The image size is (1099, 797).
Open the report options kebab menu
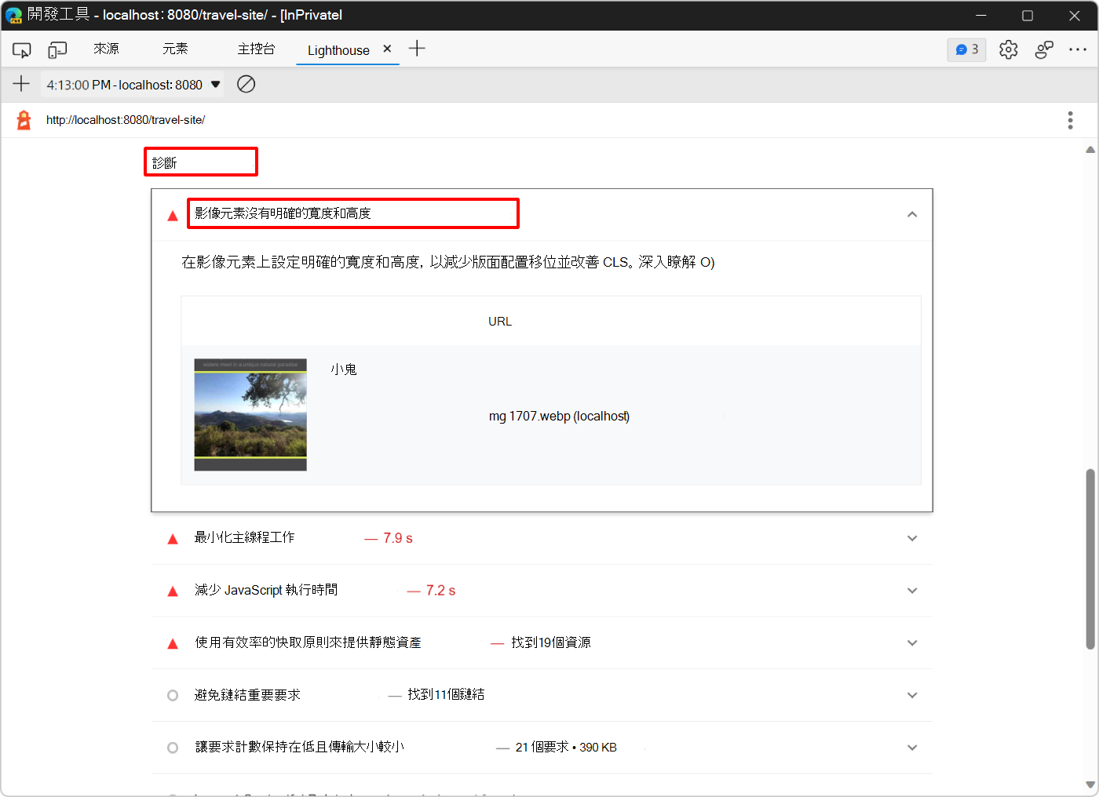coord(1070,119)
